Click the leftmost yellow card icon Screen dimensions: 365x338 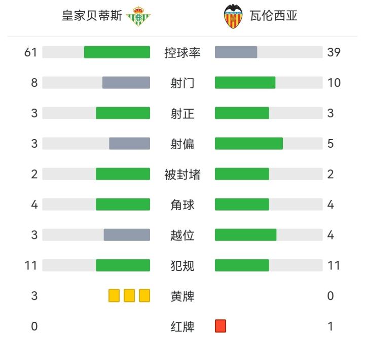click(x=114, y=295)
